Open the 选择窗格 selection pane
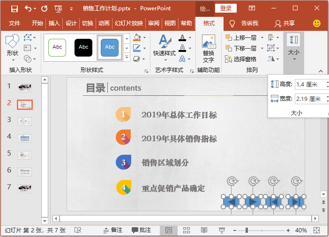Screen dimensions: 329x237 (240, 59)
